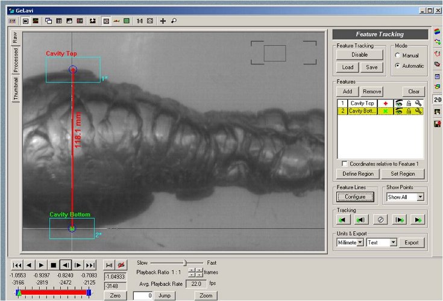Open wrench settings for Cavity Top
The height and width of the screenshot is (301, 443).
pos(418,104)
